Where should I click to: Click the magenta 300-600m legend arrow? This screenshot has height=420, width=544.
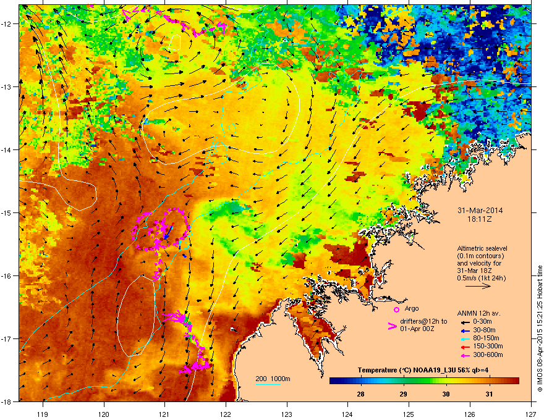coord(464,355)
